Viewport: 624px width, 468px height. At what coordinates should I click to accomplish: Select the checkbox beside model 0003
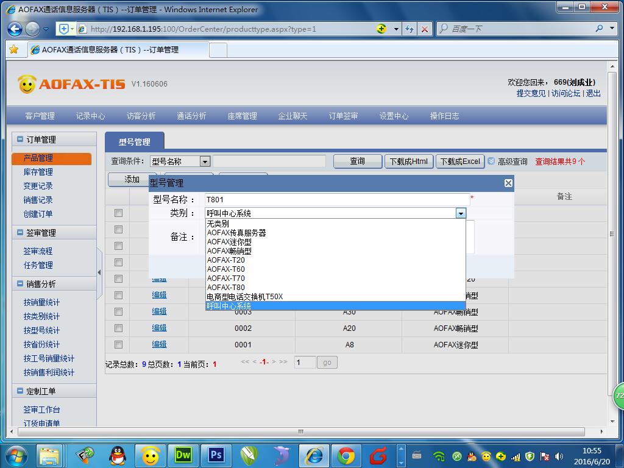(x=118, y=311)
